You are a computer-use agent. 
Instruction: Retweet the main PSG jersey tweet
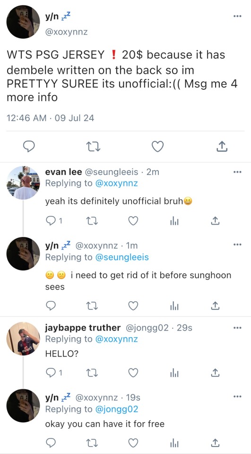click(94, 147)
